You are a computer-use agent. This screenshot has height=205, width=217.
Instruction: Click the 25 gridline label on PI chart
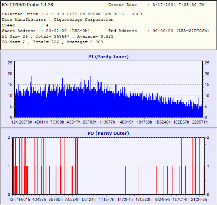(10, 63)
